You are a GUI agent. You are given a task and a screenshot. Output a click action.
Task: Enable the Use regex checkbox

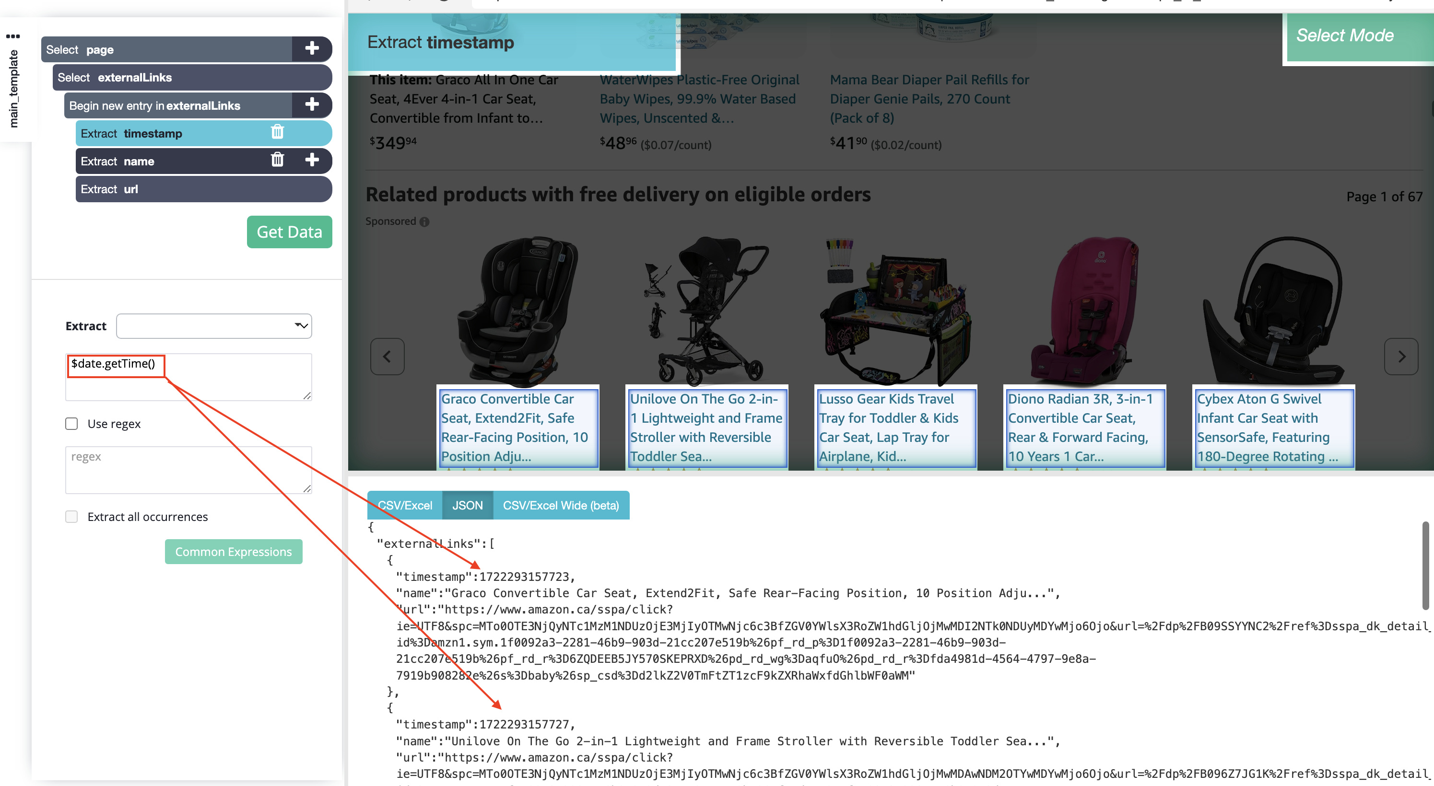[71, 423]
